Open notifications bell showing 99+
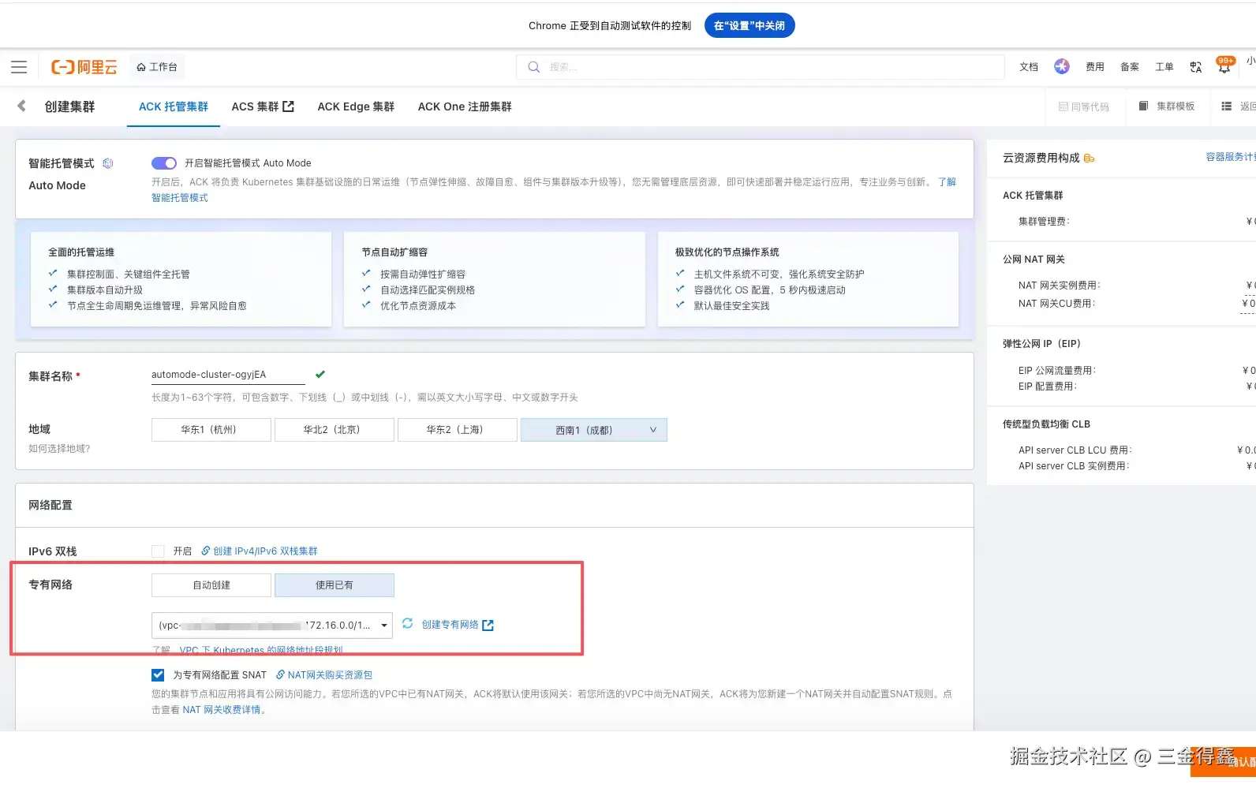Image resolution: width=1256 pixels, height=788 pixels. [1224, 66]
